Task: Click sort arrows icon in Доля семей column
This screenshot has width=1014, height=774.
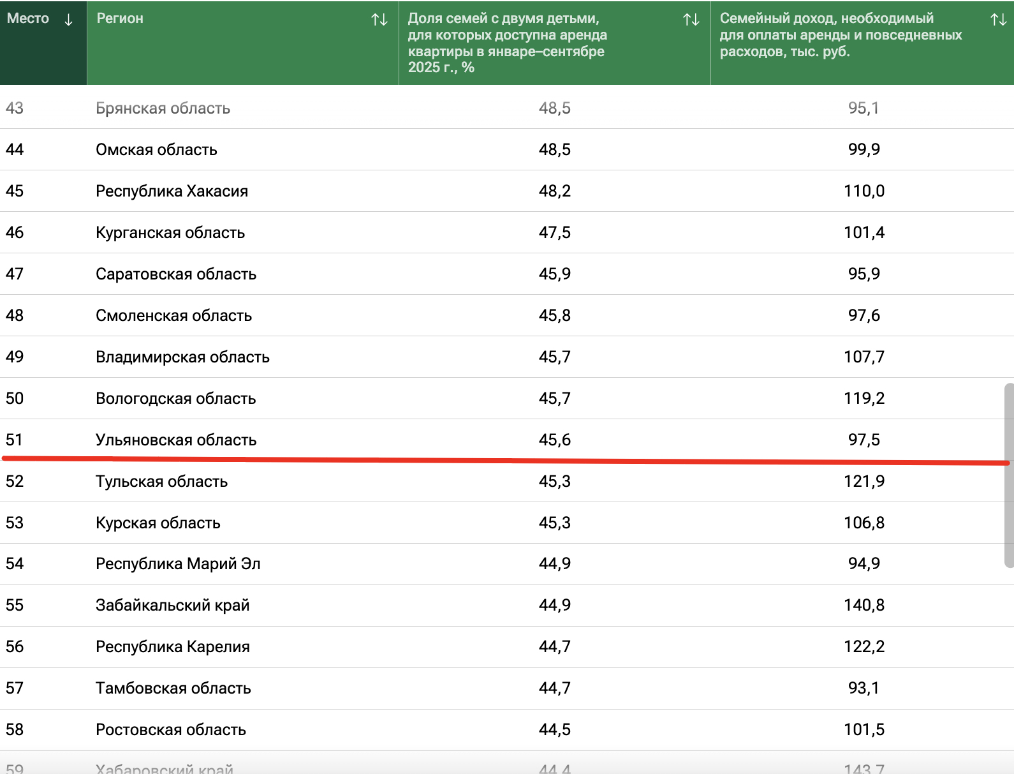Action: (x=691, y=20)
